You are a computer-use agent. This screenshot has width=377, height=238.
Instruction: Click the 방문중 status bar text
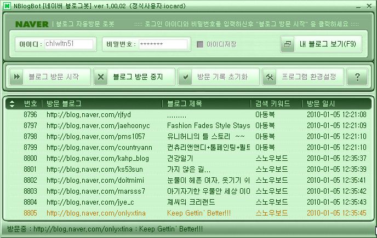[x=105, y=229]
